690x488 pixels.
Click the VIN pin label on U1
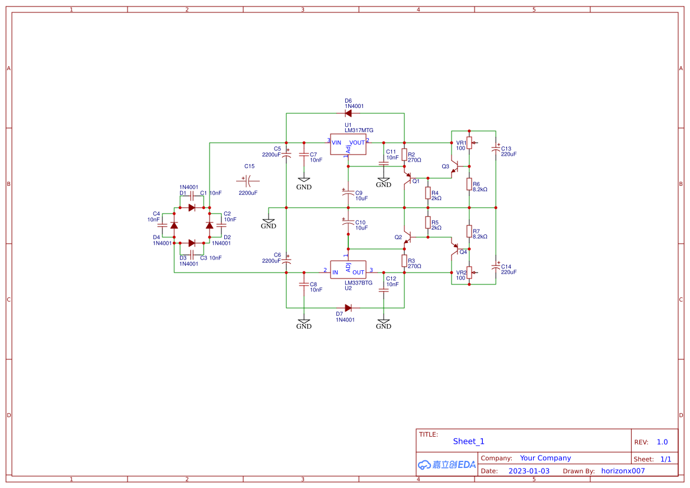[336, 143]
